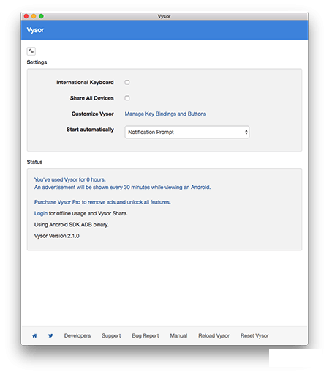This screenshot has width=329, height=375.
Task: Click the red close window button
Action: 26,16
